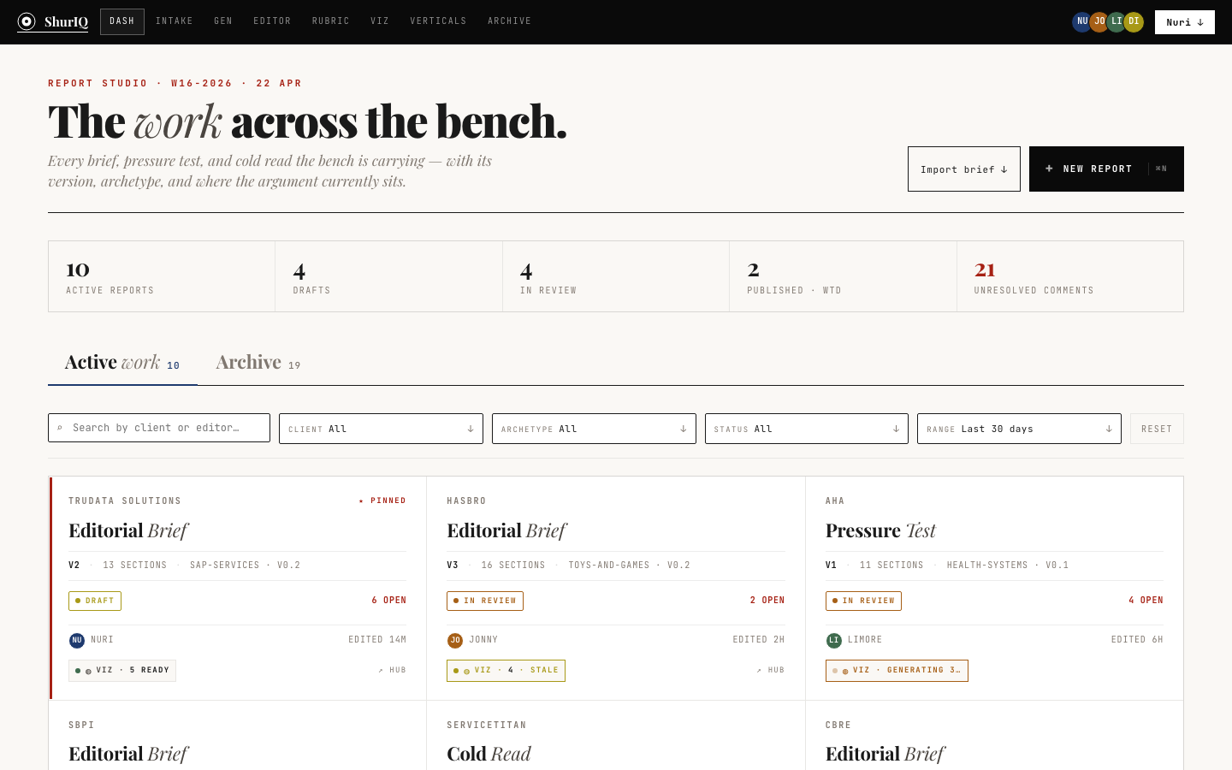Click the VIZ · 4 · STALE badge on Hasbro
Screen dimensions: 1232x770
click(x=506, y=671)
